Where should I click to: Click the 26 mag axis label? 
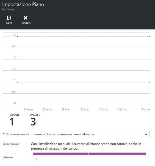[x=28, y=110]
